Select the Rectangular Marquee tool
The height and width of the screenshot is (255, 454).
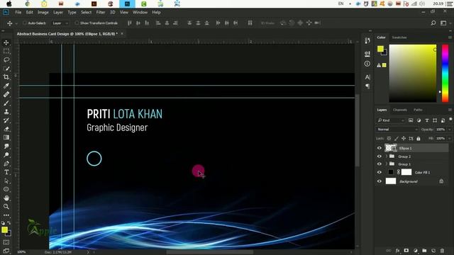[6, 52]
